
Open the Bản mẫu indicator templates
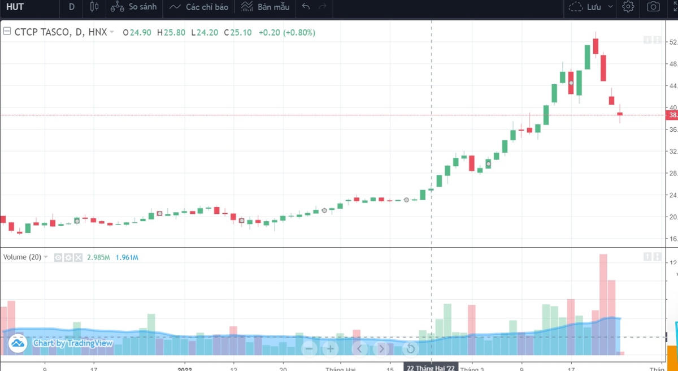[x=265, y=7]
